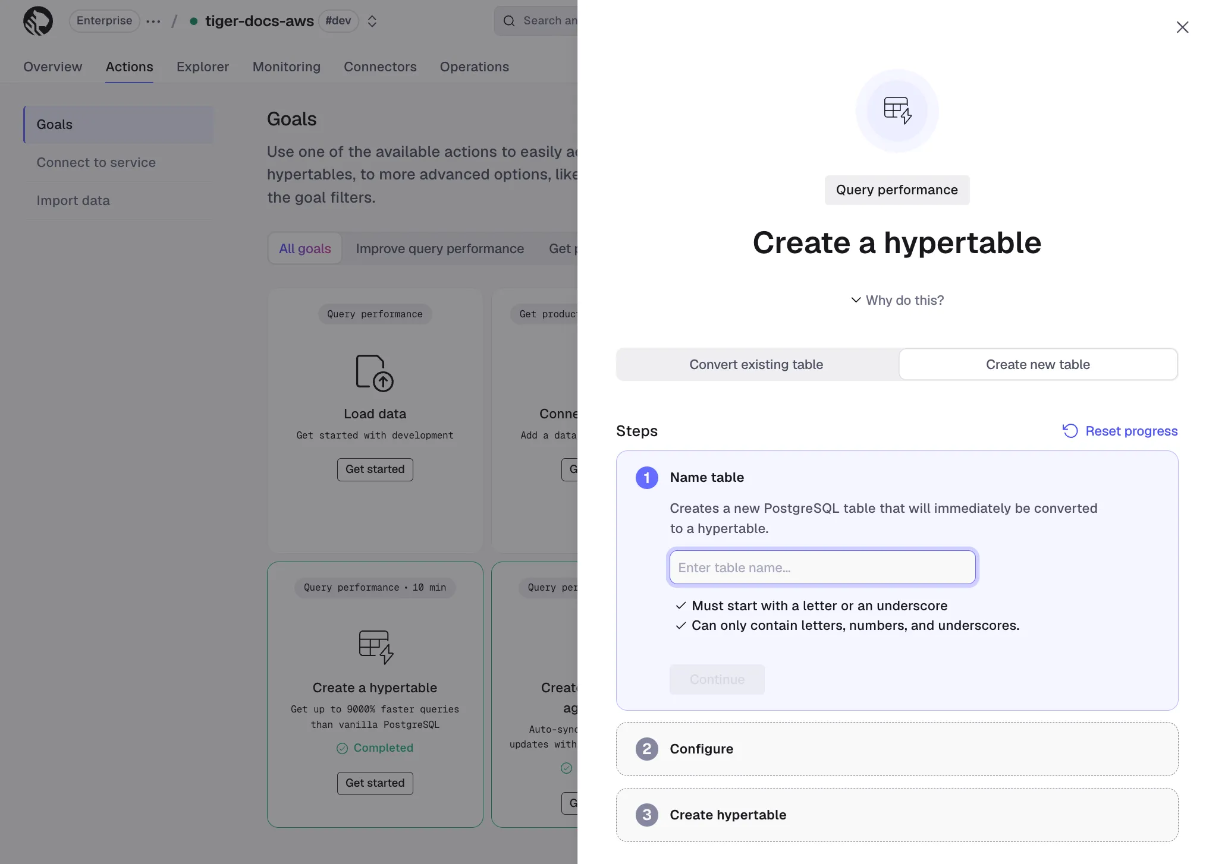
Task: Click the Query performance · 10 min label
Action: (x=375, y=588)
